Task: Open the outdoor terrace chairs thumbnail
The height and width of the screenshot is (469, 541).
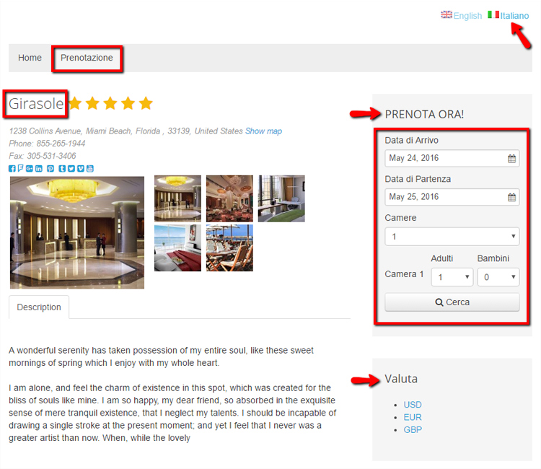Action: (x=229, y=247)
